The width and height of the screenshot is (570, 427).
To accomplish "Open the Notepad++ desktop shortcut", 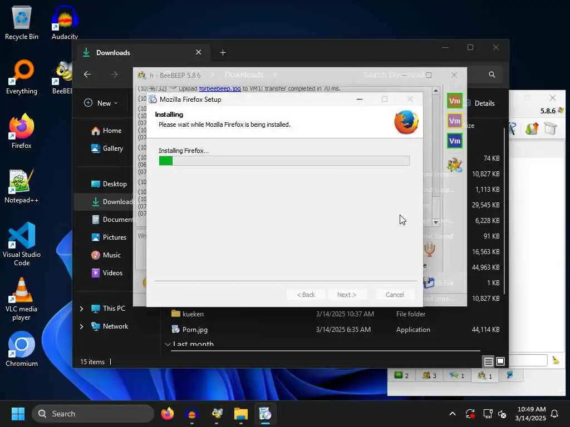I will click(x=22, y=186).
